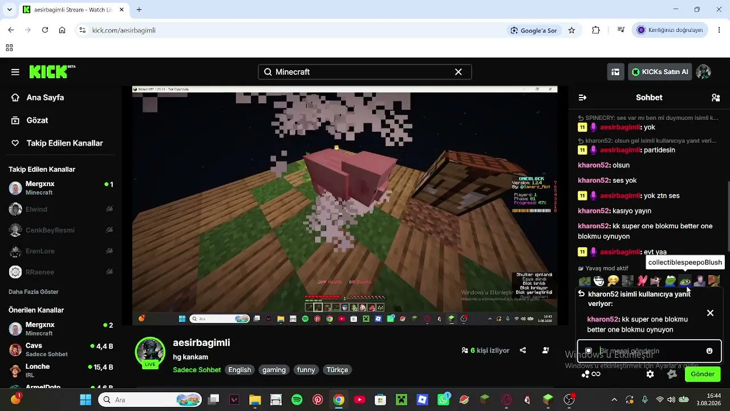Open Takip Edilen Kanallar menu item
Viewport: 730px width, 411px height.
coord(64,143)
